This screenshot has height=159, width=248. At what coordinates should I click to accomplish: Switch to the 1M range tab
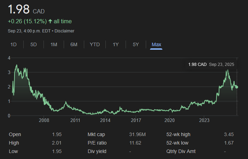pyautogui.click(x=54, y=44)
